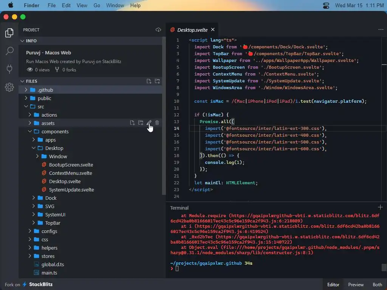This screenshot has height=290, width=387.
Task: Click the forks icon in INFO
Action: (57, 69)
